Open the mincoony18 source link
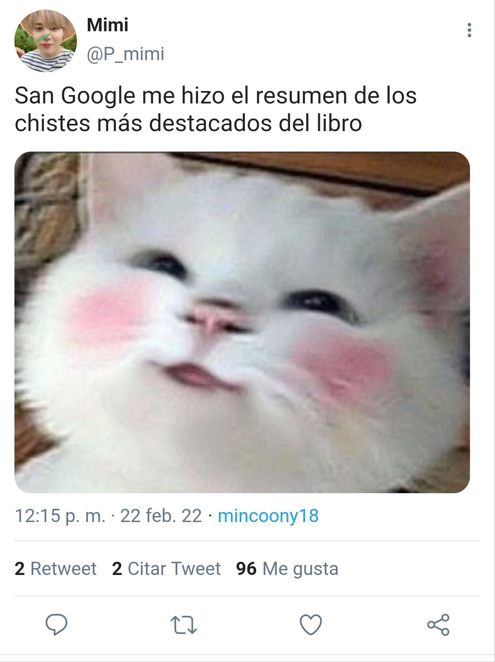 pyautogui.click(x=268, y=516)
